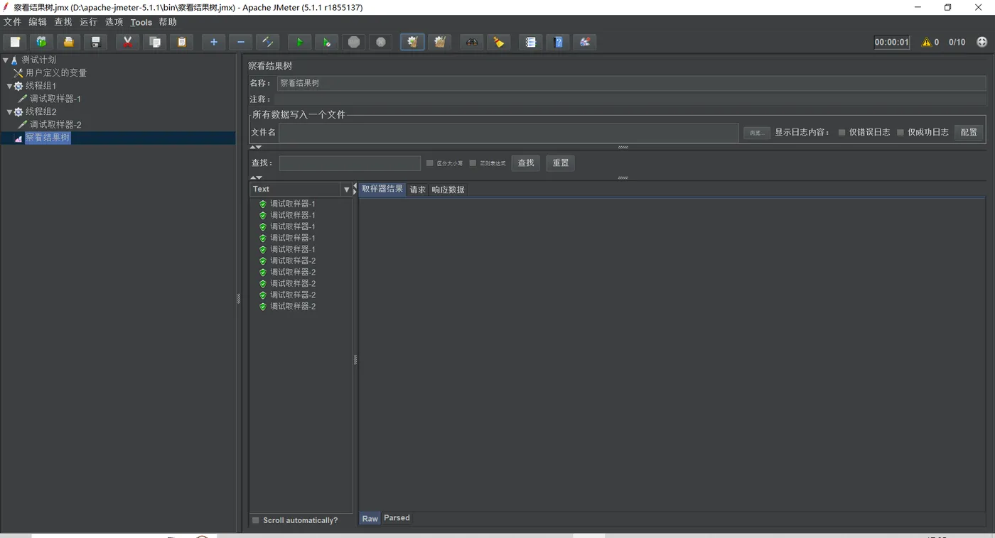
Task: Collapse the 测试计划 tree node
Action: coord(6,60)
